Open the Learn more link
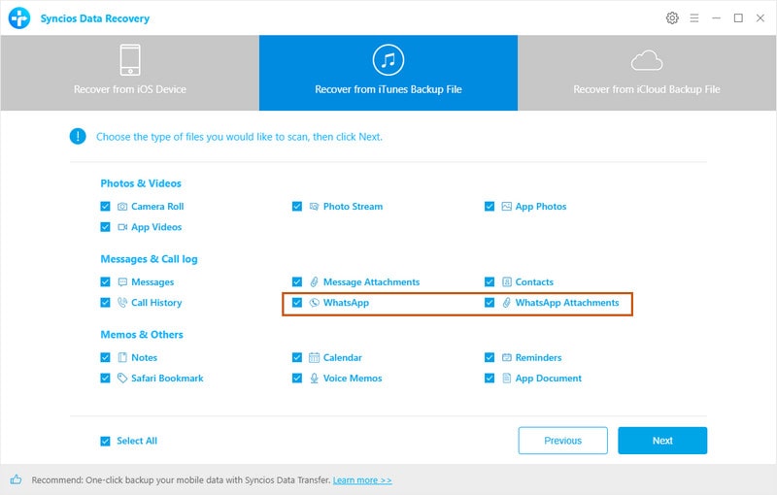777x495 pixels. 362,480
